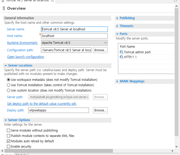
Task: Select the Overview bottom tab
Action: click(7, 154)
